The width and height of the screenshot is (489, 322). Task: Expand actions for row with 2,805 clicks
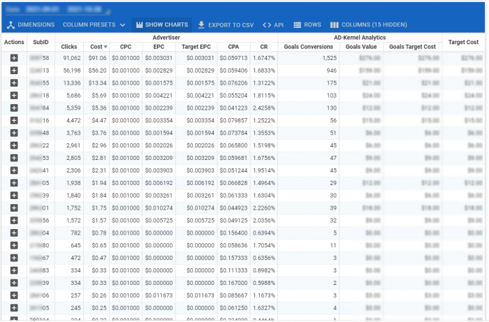[x=14, y=158]
